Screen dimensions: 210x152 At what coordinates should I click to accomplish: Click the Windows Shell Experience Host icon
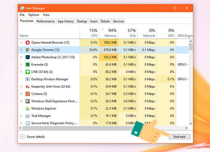pyautogui.click(x=27, y=101)
